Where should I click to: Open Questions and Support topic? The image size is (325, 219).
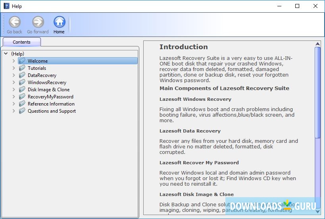(52, 111)
